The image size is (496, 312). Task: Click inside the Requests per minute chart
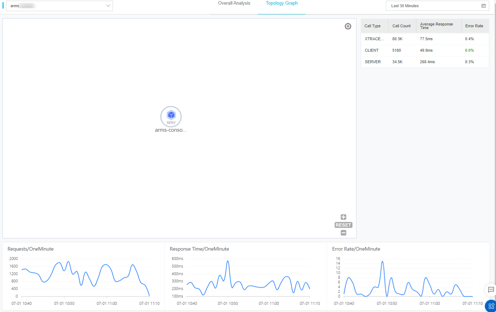[85, 277]
